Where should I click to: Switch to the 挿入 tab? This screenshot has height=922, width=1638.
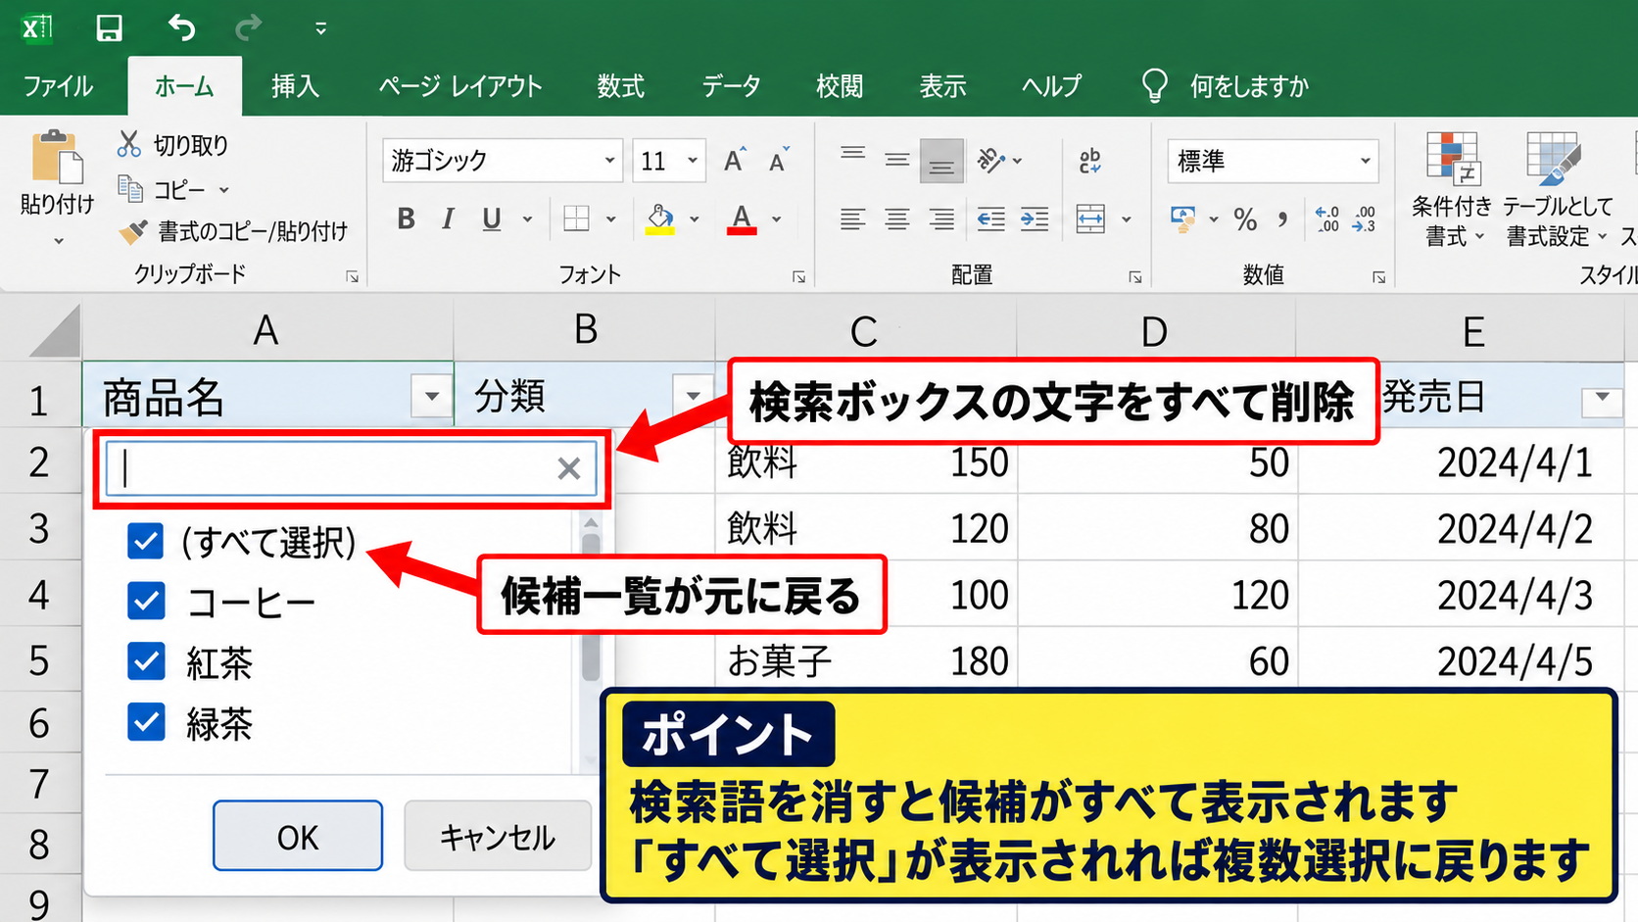coord(295,86)
